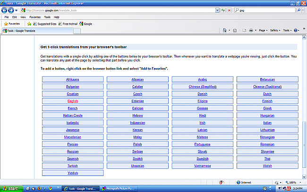
Task: Open the Tools menu in menu bar
Action: click(47, 17)
